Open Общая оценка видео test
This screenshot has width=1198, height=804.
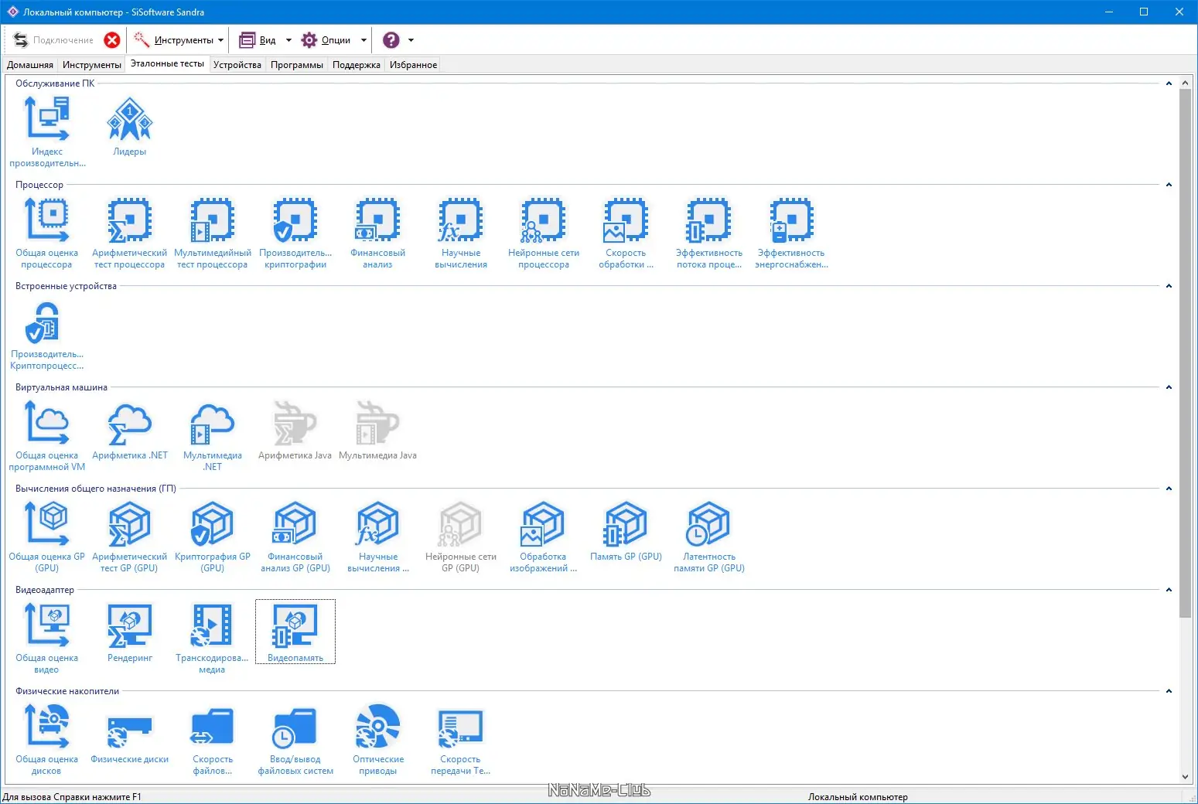(x=47, y=638)
